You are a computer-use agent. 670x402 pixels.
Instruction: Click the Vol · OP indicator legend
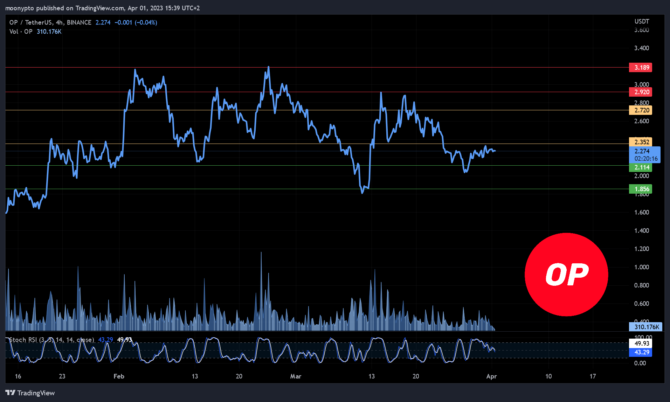pyautogui.click(x=21, y=32)
